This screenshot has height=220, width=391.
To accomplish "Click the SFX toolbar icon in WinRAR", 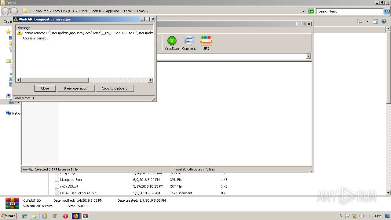I will click(x=206, y=43).
